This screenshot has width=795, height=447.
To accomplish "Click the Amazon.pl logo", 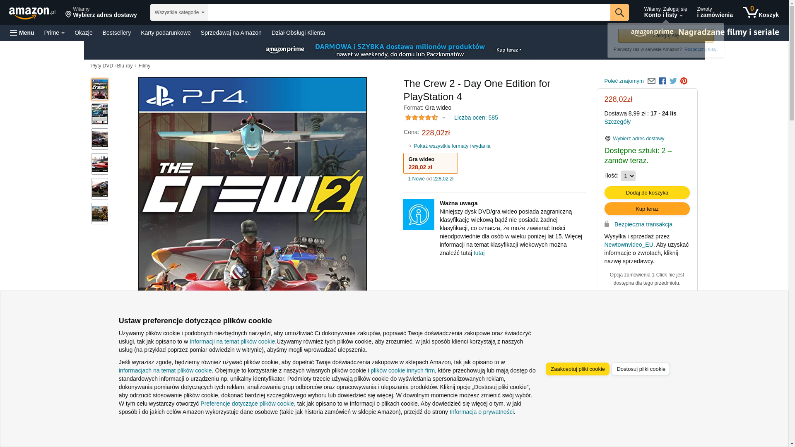I will coord(32,12).
